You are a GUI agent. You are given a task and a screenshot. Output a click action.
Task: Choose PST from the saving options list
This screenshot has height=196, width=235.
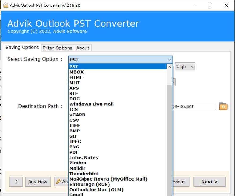(x=118, y=67)
